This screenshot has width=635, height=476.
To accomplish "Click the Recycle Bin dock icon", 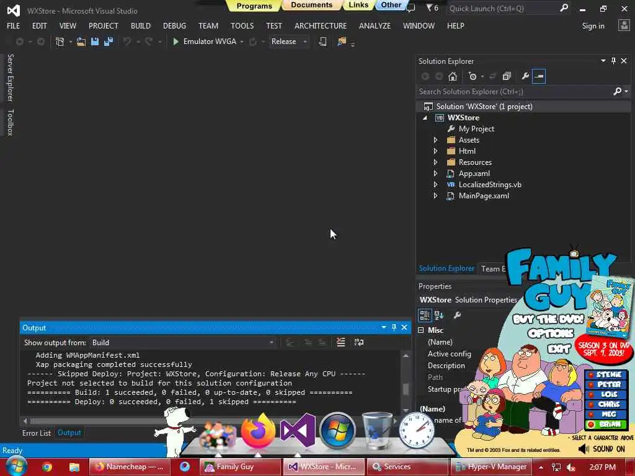I will point(377,431).
